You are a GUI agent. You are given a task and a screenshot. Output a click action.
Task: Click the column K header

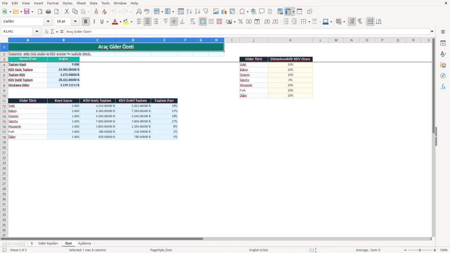pyautogui.click(x=290, y=40)
